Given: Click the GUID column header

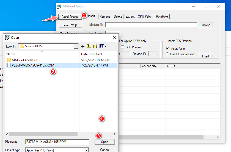Looking at the screenshot, I should click(x=193, y=66).
